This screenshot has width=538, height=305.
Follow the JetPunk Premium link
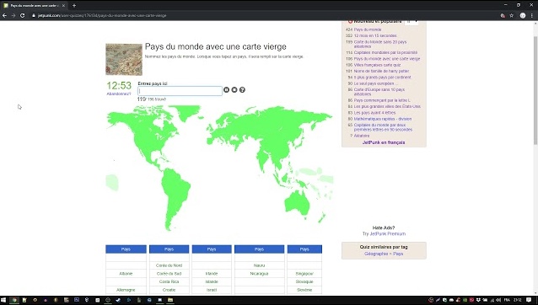[388, 233]
